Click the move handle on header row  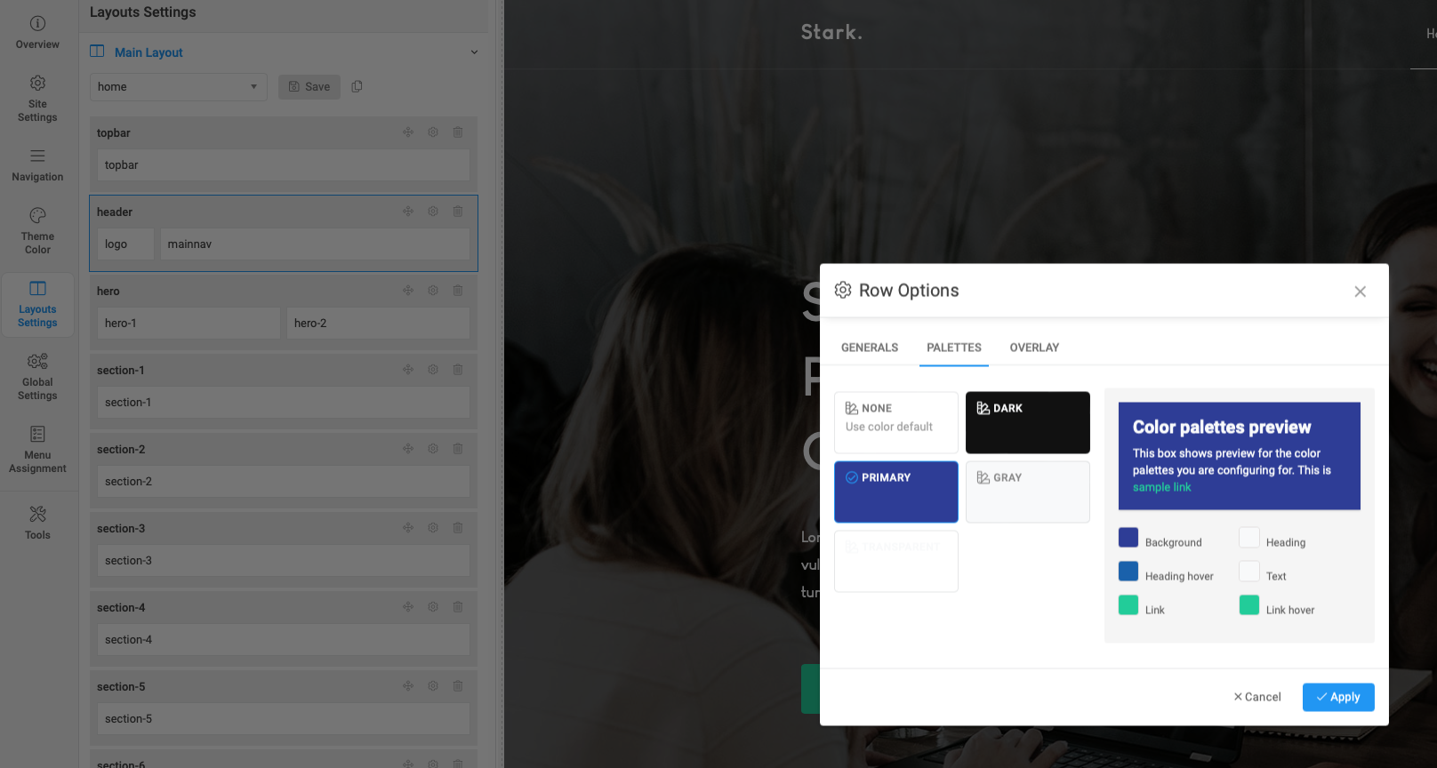[x=408, y=212]
